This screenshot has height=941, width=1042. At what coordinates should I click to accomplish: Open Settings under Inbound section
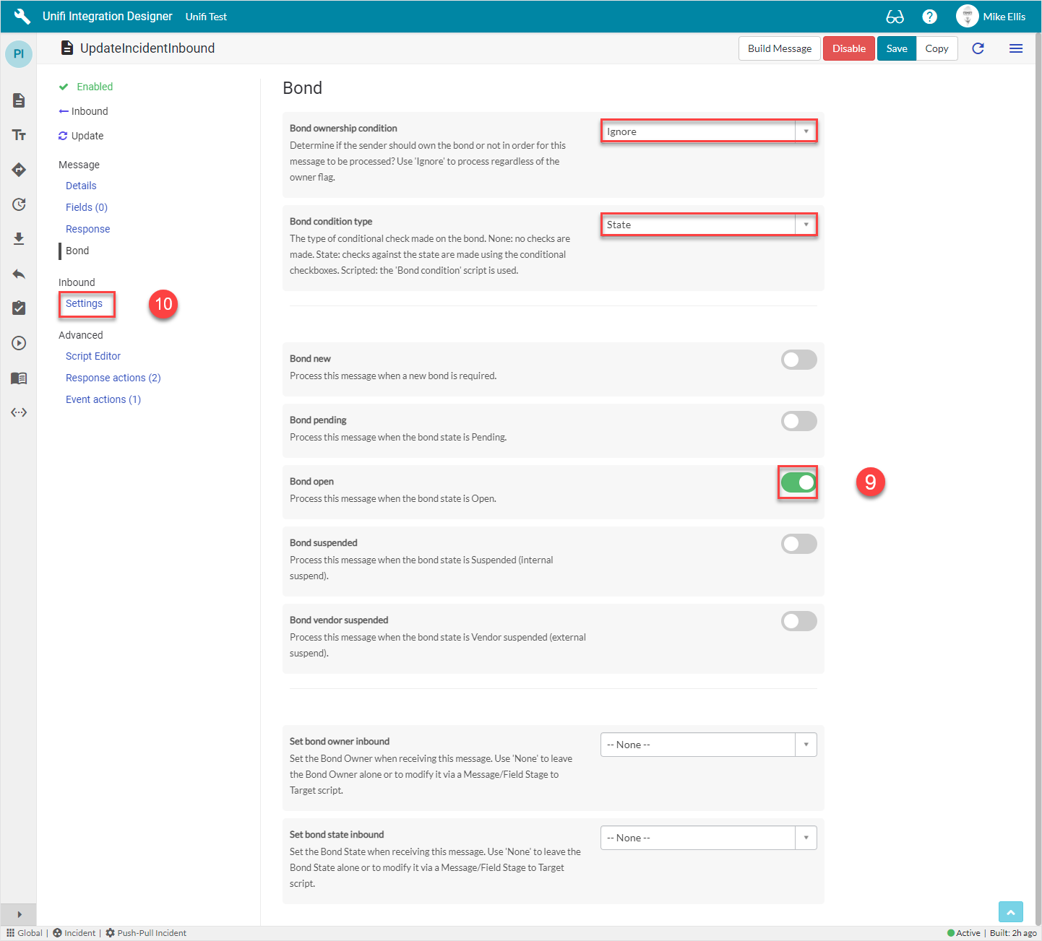pyautogui.click(x=84, y=303)
